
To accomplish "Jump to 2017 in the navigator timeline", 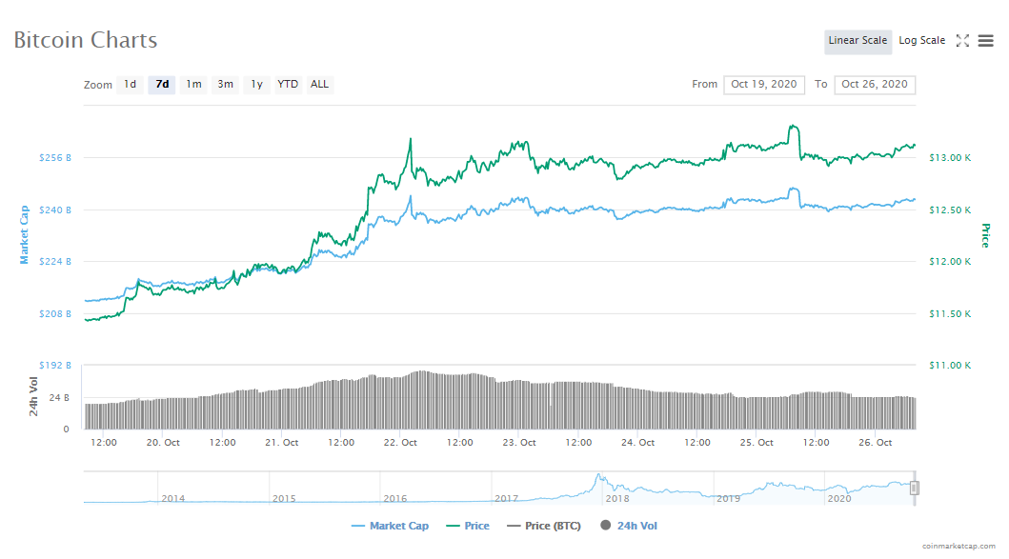I will 507,499.
